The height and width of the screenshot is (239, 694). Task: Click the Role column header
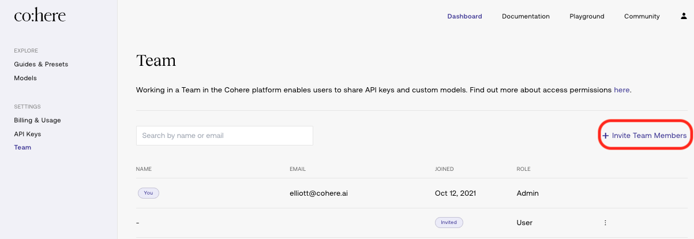[523, 169]
